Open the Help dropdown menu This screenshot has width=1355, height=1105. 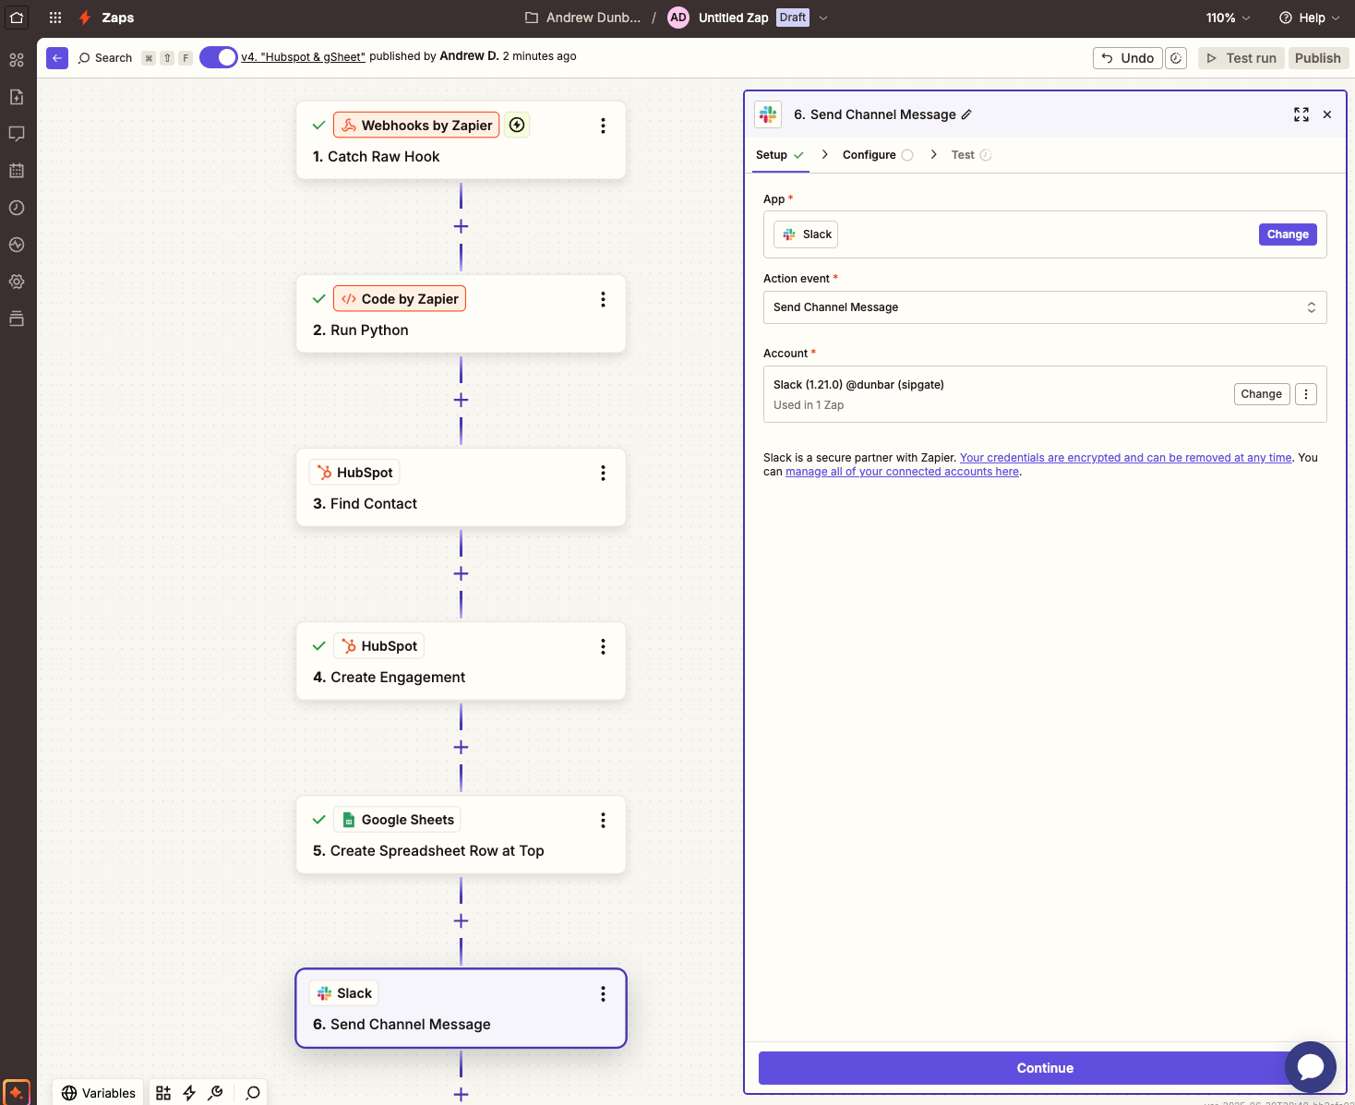(1309, 18)
